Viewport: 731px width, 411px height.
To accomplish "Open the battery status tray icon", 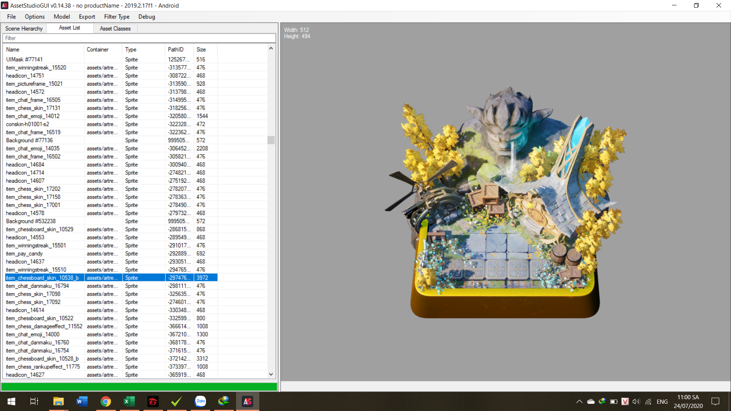I will [x=614, y=401].
